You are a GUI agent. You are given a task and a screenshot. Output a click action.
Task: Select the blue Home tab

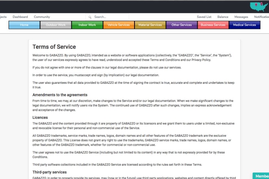pyautogui.click(x=24, y=25)
